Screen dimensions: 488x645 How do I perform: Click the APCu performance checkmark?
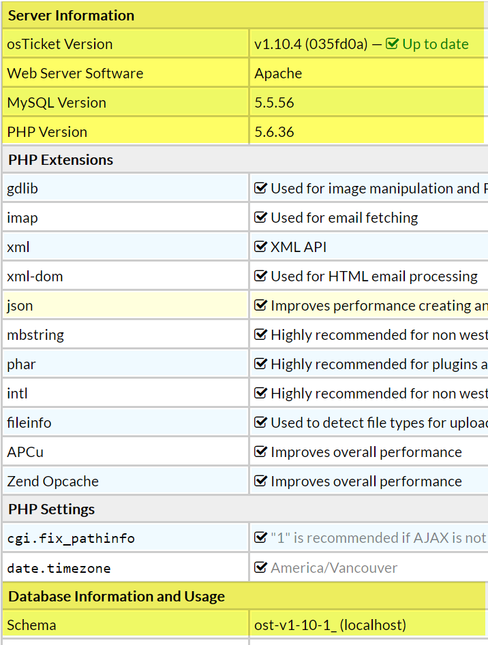260,452
